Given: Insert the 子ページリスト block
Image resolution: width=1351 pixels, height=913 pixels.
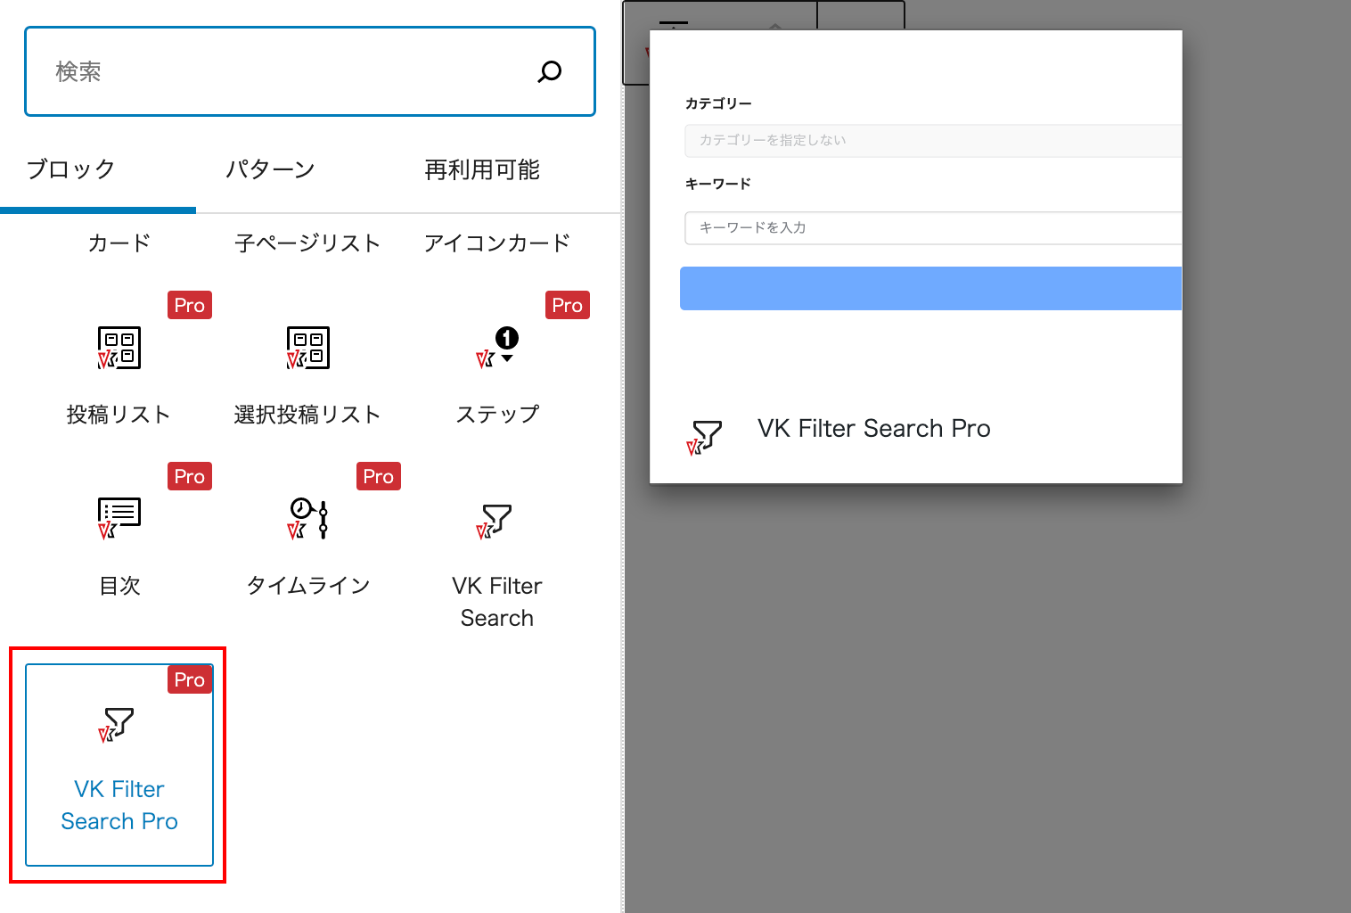Looking at the screenshot, I should (308, 243).
